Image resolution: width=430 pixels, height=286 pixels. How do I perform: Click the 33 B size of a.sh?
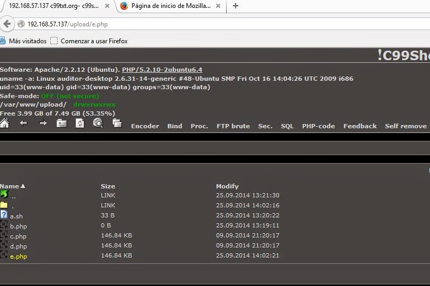pos(108,215)
